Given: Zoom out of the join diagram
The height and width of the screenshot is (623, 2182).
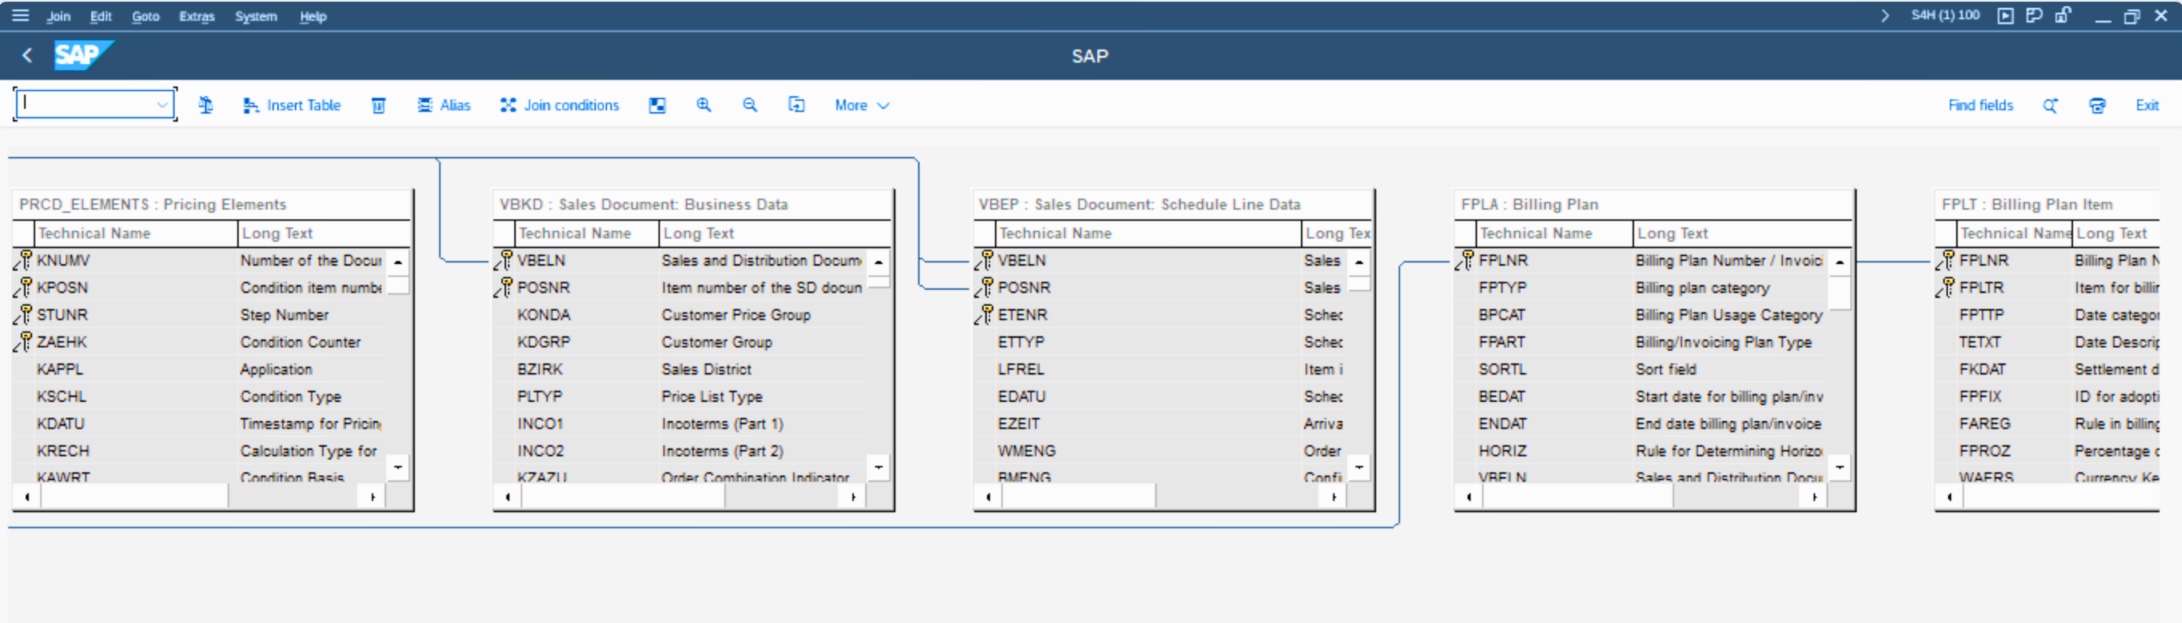Looking at the screenshot, I should coord(749,105).
